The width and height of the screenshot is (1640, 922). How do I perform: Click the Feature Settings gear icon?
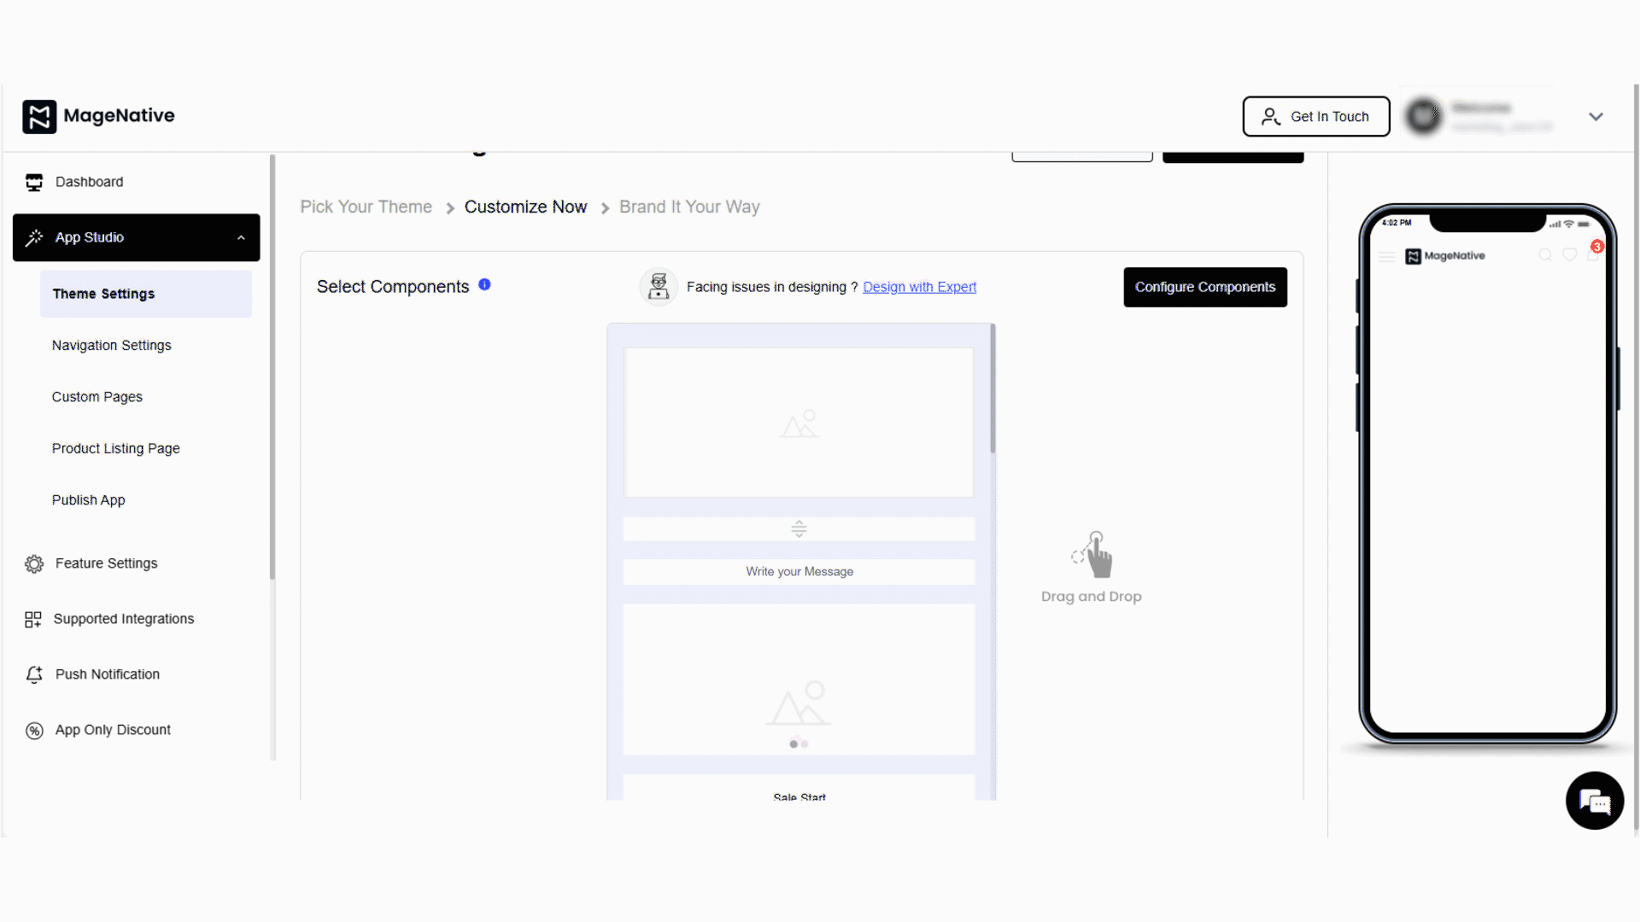pos(33,563)
